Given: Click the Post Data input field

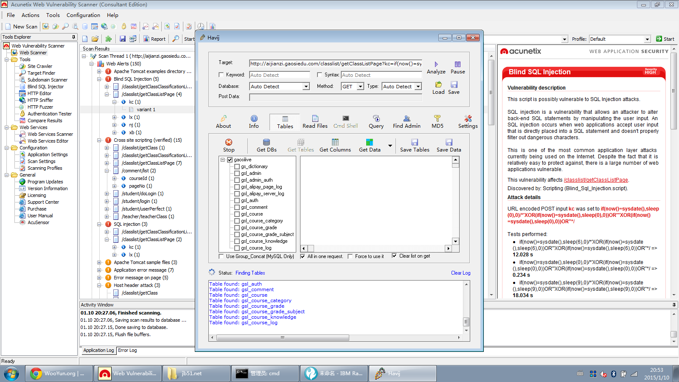Looking at the screenshot, I should coord(336,97).
